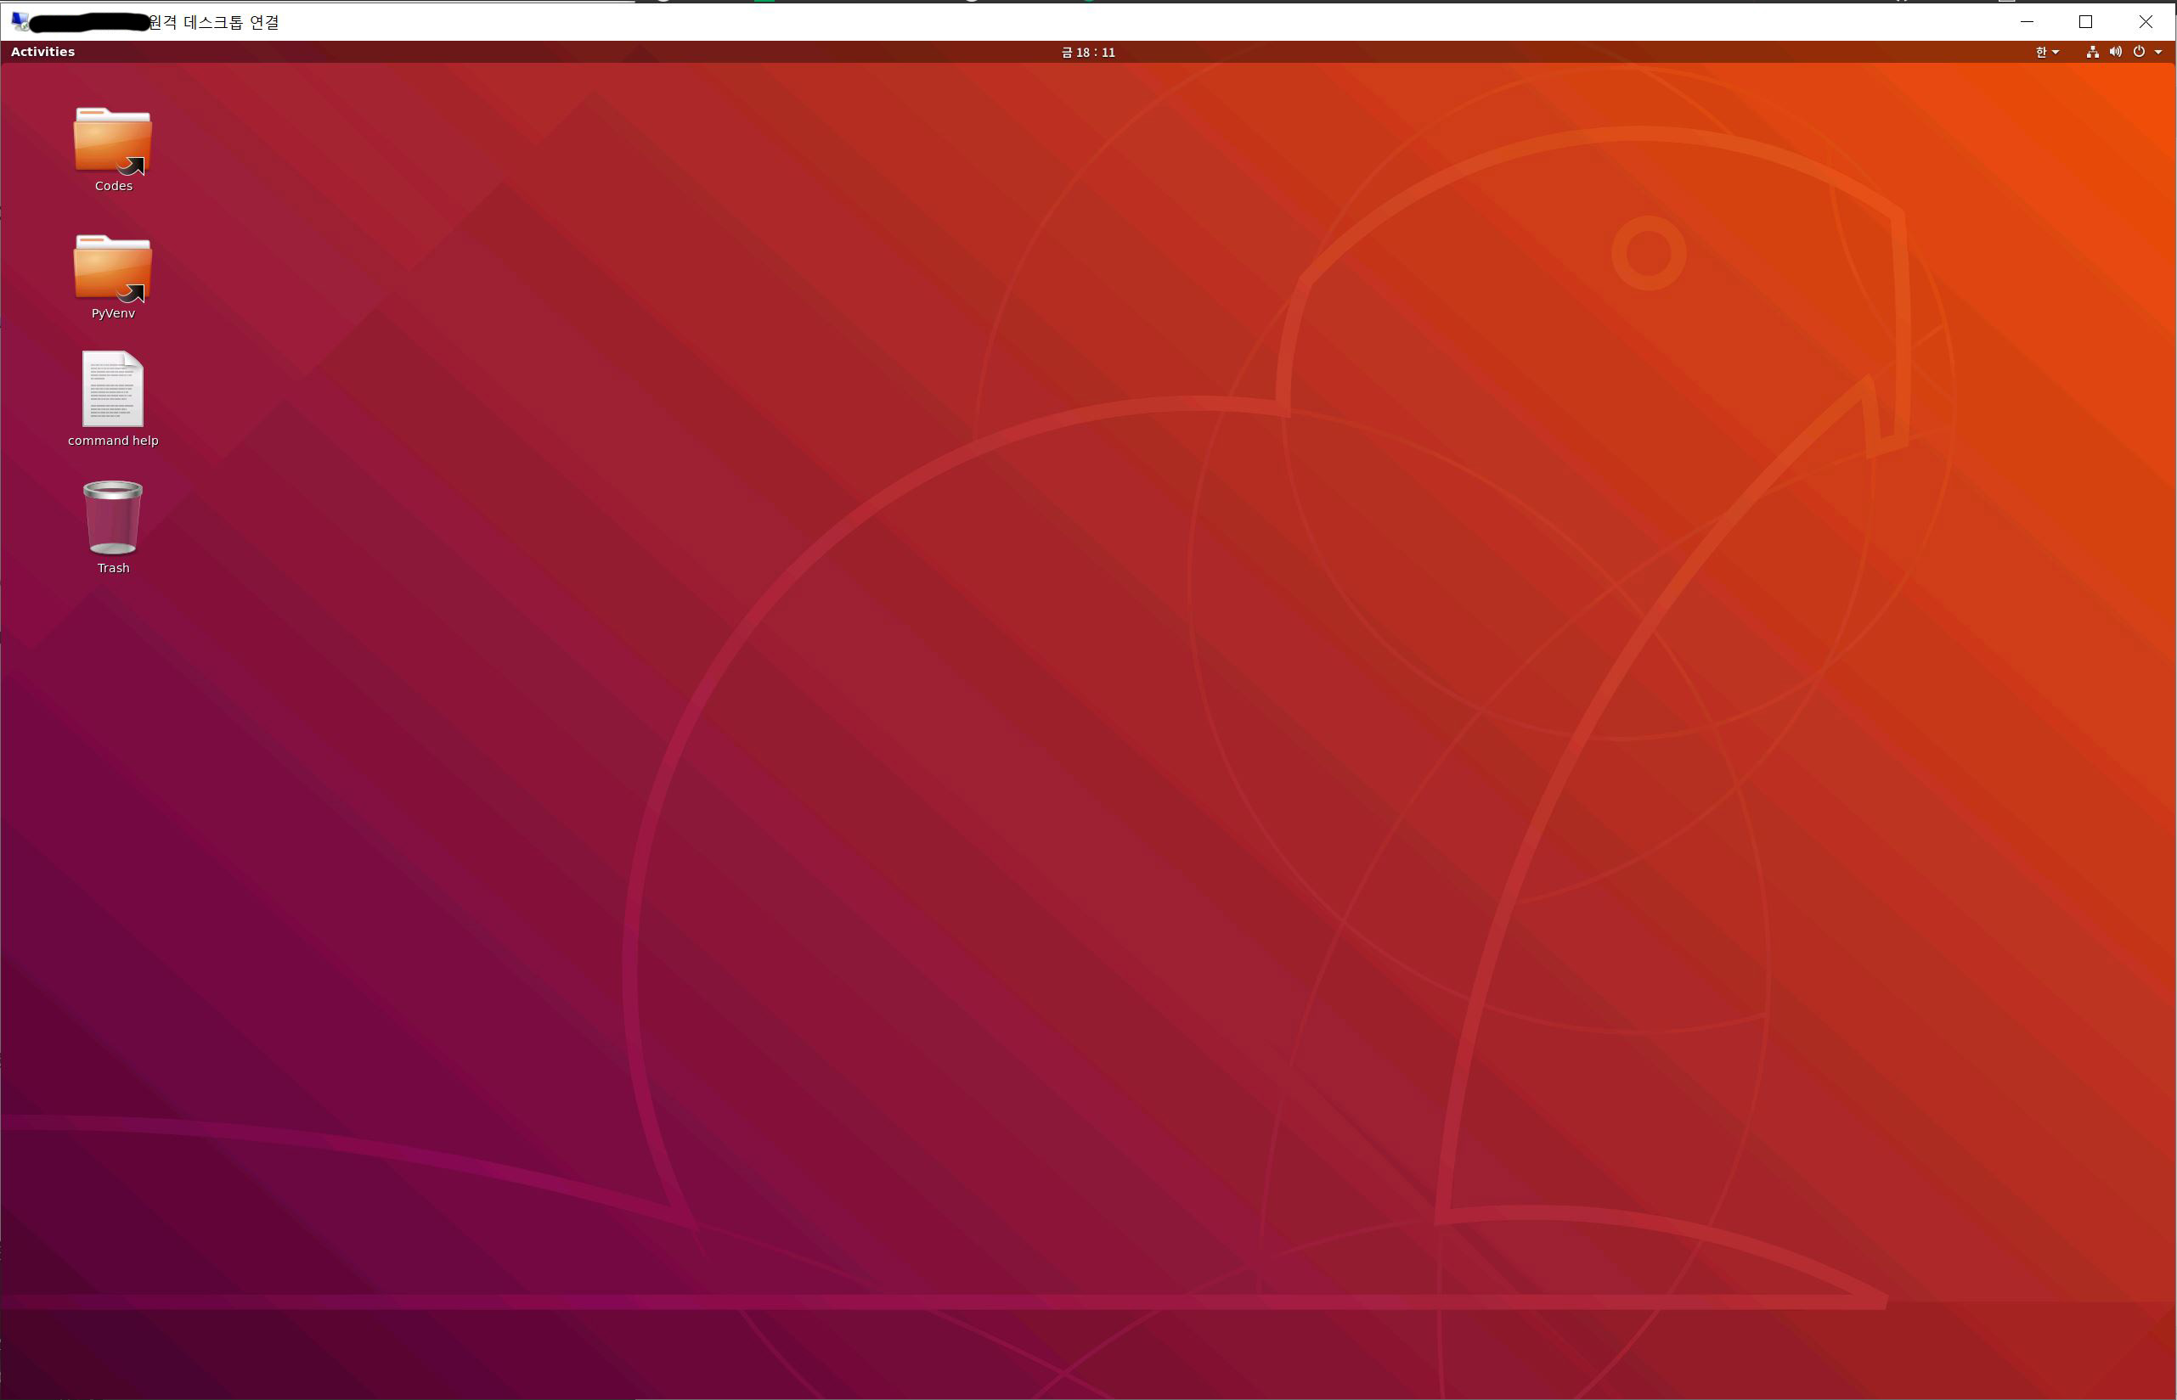This screenshot has height=1400, width=2177.
Task: Open the PyVenv folder shortcut
Action: click(x=113, y=268)
